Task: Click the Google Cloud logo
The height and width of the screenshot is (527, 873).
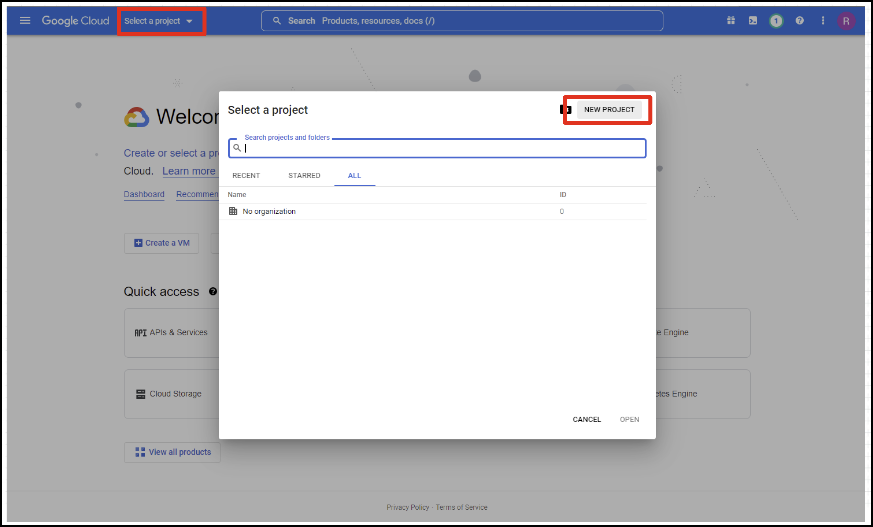Action: coord(75,21)
